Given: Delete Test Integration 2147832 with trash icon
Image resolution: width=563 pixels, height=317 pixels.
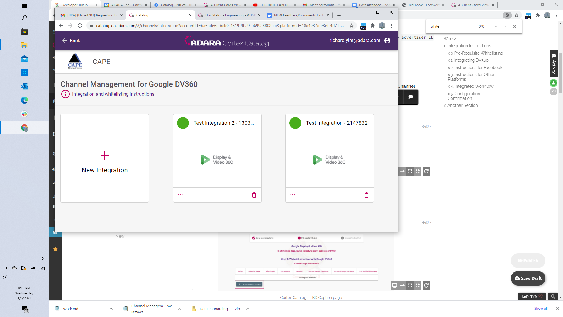Looking at the screenshot, I should coord(367,195).
